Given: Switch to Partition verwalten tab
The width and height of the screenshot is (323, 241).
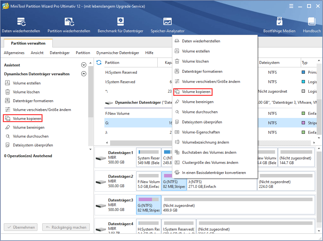Looking at the screenshot, I should click(28, 43).
